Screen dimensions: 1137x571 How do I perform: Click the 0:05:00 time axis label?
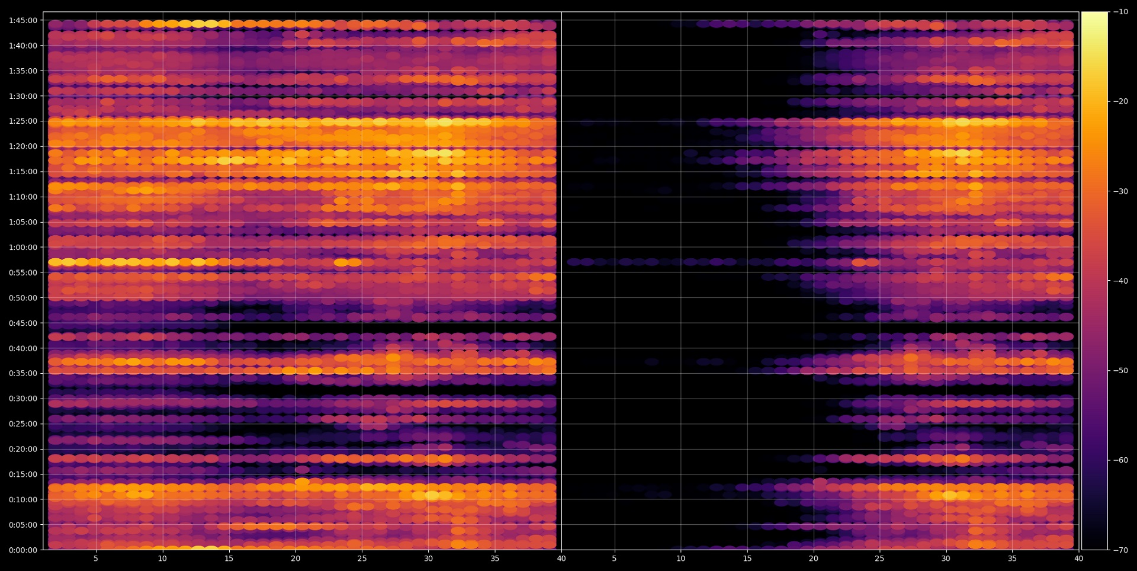click(x=23, y=525)
